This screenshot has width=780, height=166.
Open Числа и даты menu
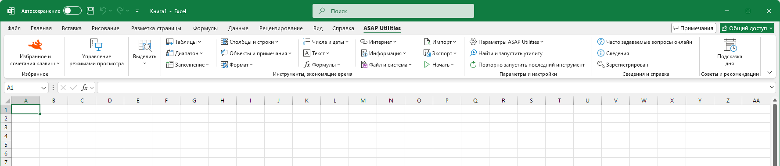(x=326, y=42)
